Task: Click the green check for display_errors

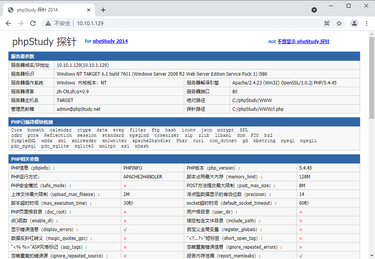Action: click(125, 230)
